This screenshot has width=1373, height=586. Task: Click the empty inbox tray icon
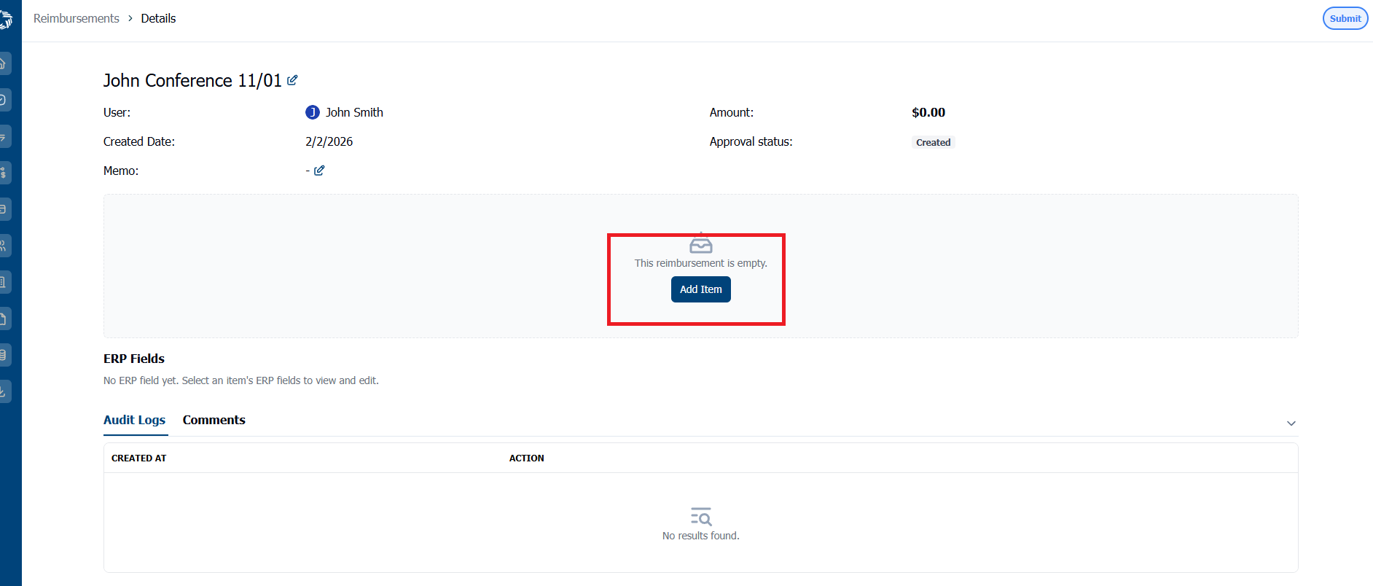click(x=701, y=243)
